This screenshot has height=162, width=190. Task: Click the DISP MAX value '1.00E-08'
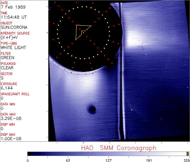(x=10, y=139)
